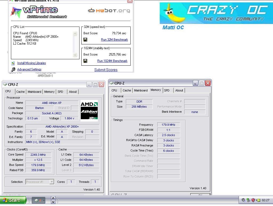Image resolution: width=273 pixels, height=206 pixels.
Task: Click the left CPU-Z window title icon
Action: 5,84
